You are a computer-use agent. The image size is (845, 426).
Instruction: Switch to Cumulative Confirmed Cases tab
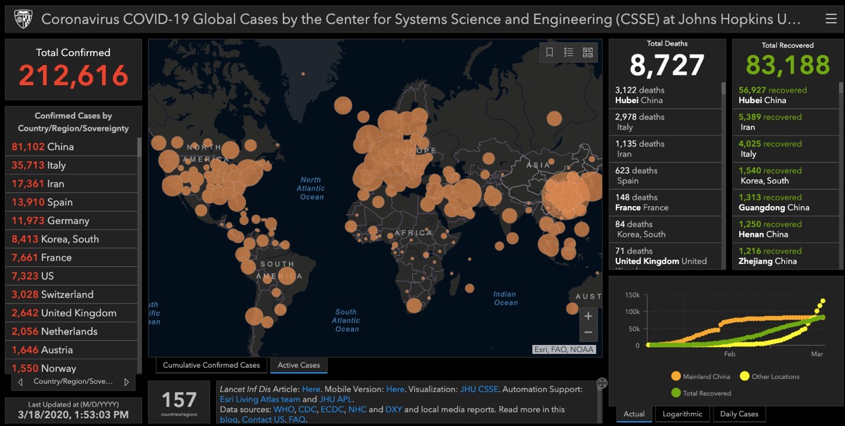click(211, 365)
